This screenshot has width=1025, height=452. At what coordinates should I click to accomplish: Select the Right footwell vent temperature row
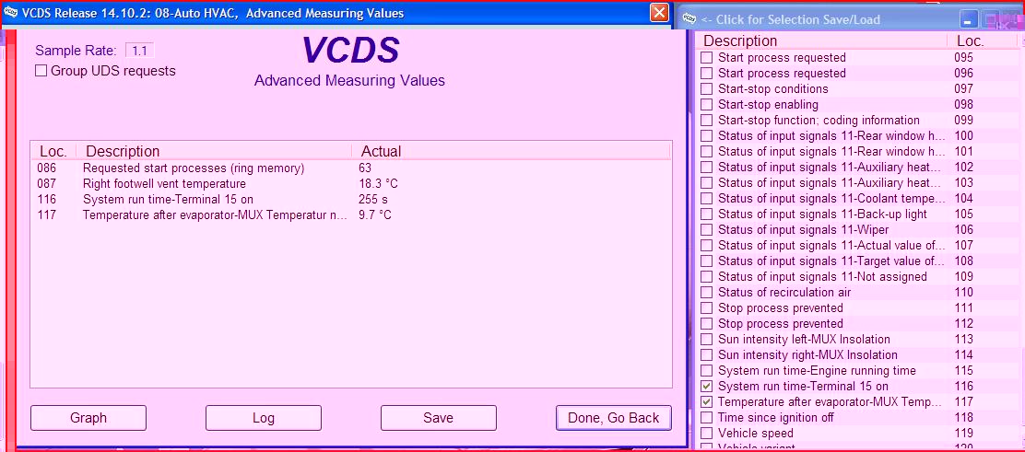coord(351,183)
